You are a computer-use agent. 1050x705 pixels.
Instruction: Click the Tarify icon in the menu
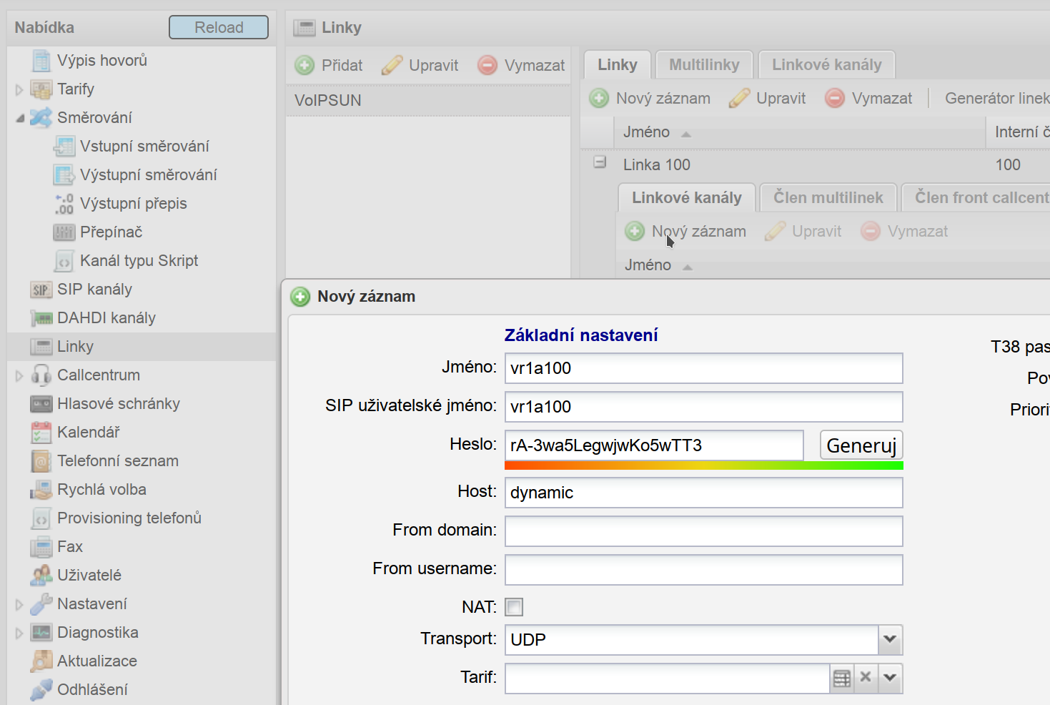pyautogui.click(x=41, y=89)
